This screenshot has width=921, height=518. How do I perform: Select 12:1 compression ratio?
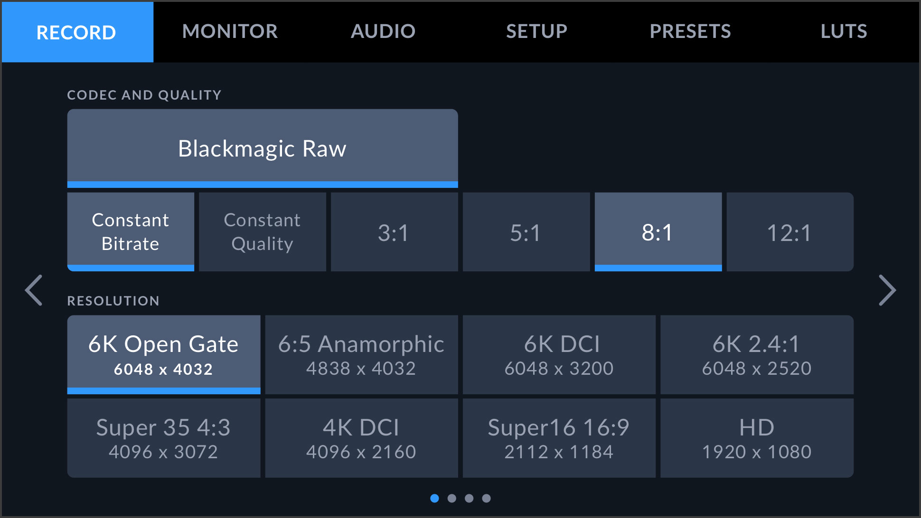789,232
